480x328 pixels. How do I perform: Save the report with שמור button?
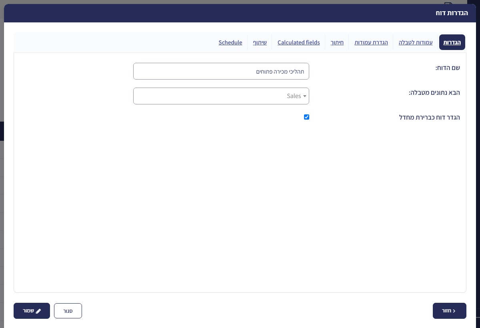click(32, 311)
